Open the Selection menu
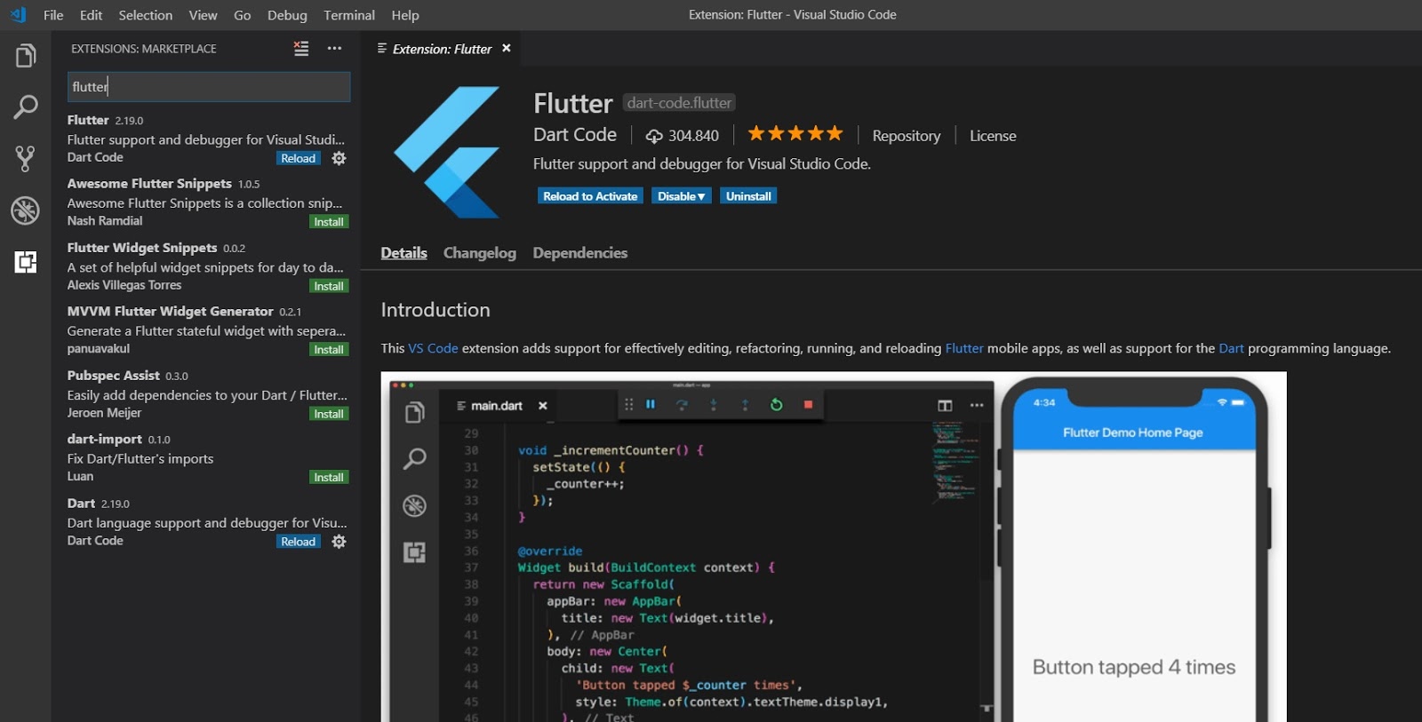 point(146,15)
